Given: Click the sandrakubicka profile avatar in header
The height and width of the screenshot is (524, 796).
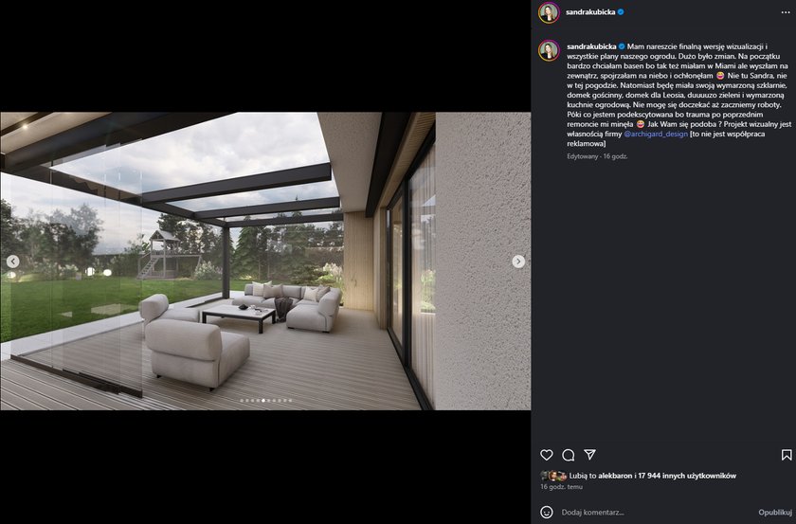Looking at the screenshot, I should pos(549,12).
